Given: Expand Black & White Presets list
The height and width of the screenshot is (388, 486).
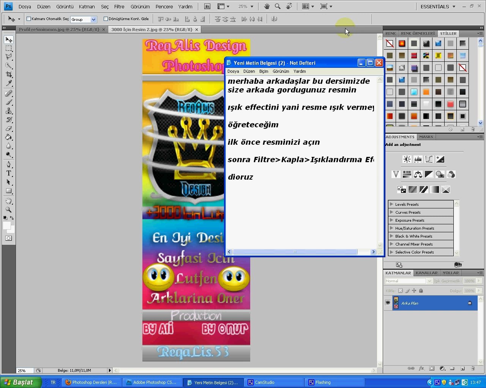Looking at the screenshot, I should [x=391, y=236].
